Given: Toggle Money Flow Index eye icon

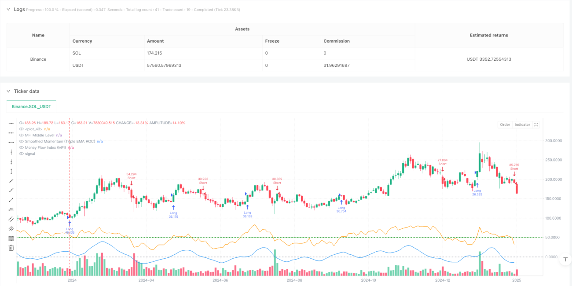Looking at the screenshot, I should [x=22, y=147].
